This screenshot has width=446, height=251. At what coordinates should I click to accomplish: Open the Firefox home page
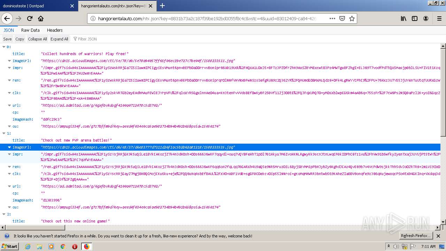pyautogui.click(x=41, y=18)
